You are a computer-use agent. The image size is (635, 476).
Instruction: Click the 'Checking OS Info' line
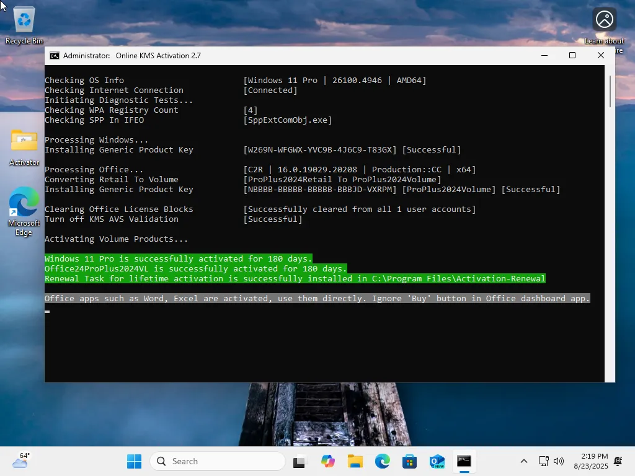pos(84,80)
